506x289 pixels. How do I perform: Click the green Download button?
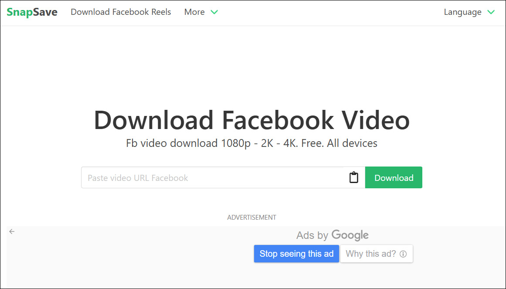(x=394, y=177)
